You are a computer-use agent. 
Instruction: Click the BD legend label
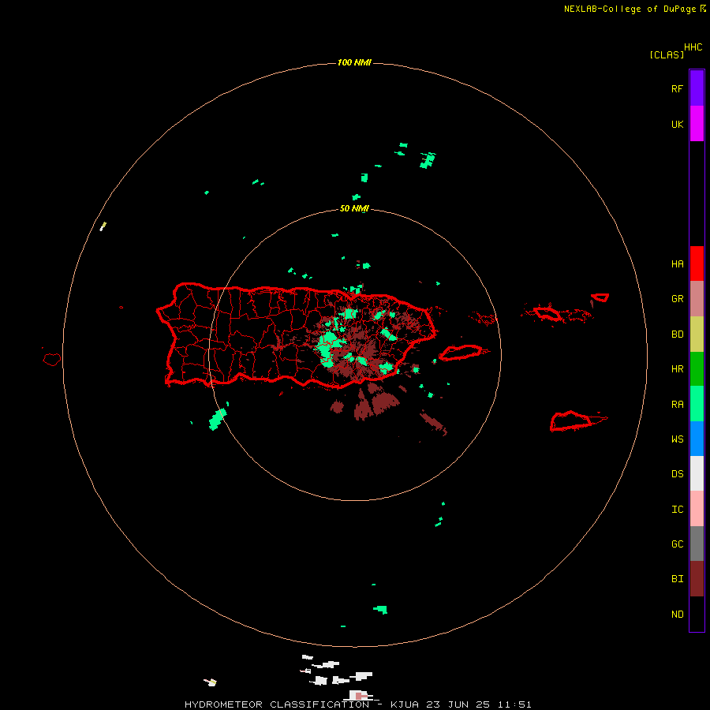click(x=677, y=334)
